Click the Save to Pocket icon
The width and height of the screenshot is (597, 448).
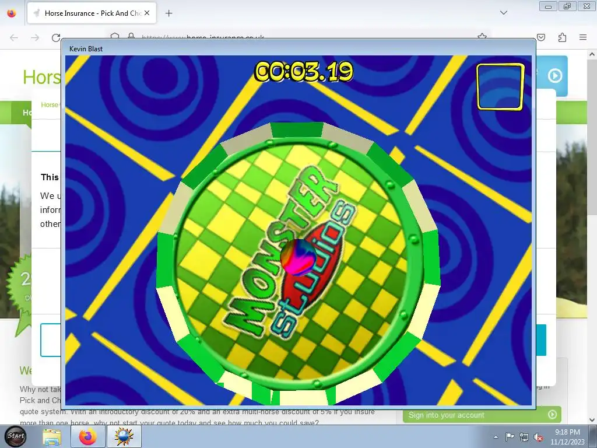click(x=541, y=37)
